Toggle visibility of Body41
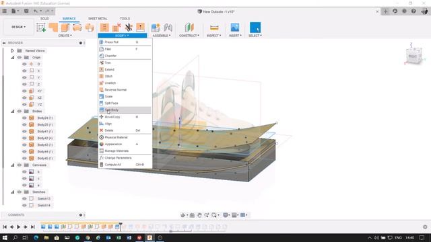The image size is (431, 242). [24, 132]
